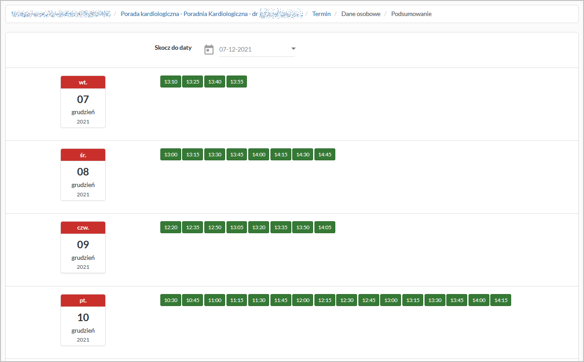Click the calendar icon beside the date field
Viewport: 584px width, 362px height.
click(209, 49)
